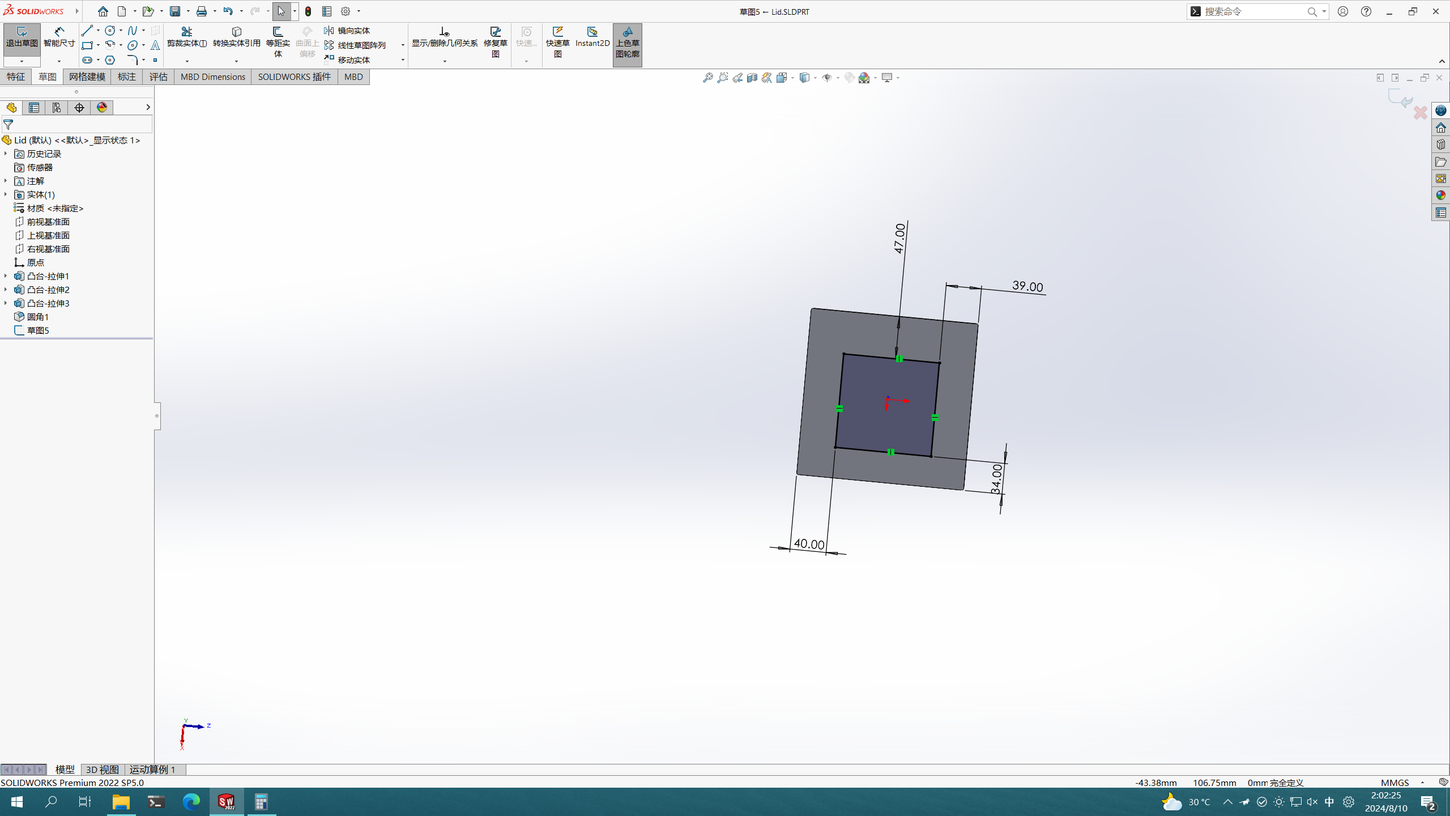Toggle Rapid Sketch (快速草图) mode
The image size is (1450, 816).
tap(557, 41)
